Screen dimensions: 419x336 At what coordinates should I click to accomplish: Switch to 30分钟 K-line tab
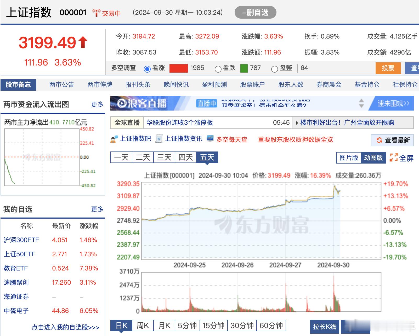point(242,326)
